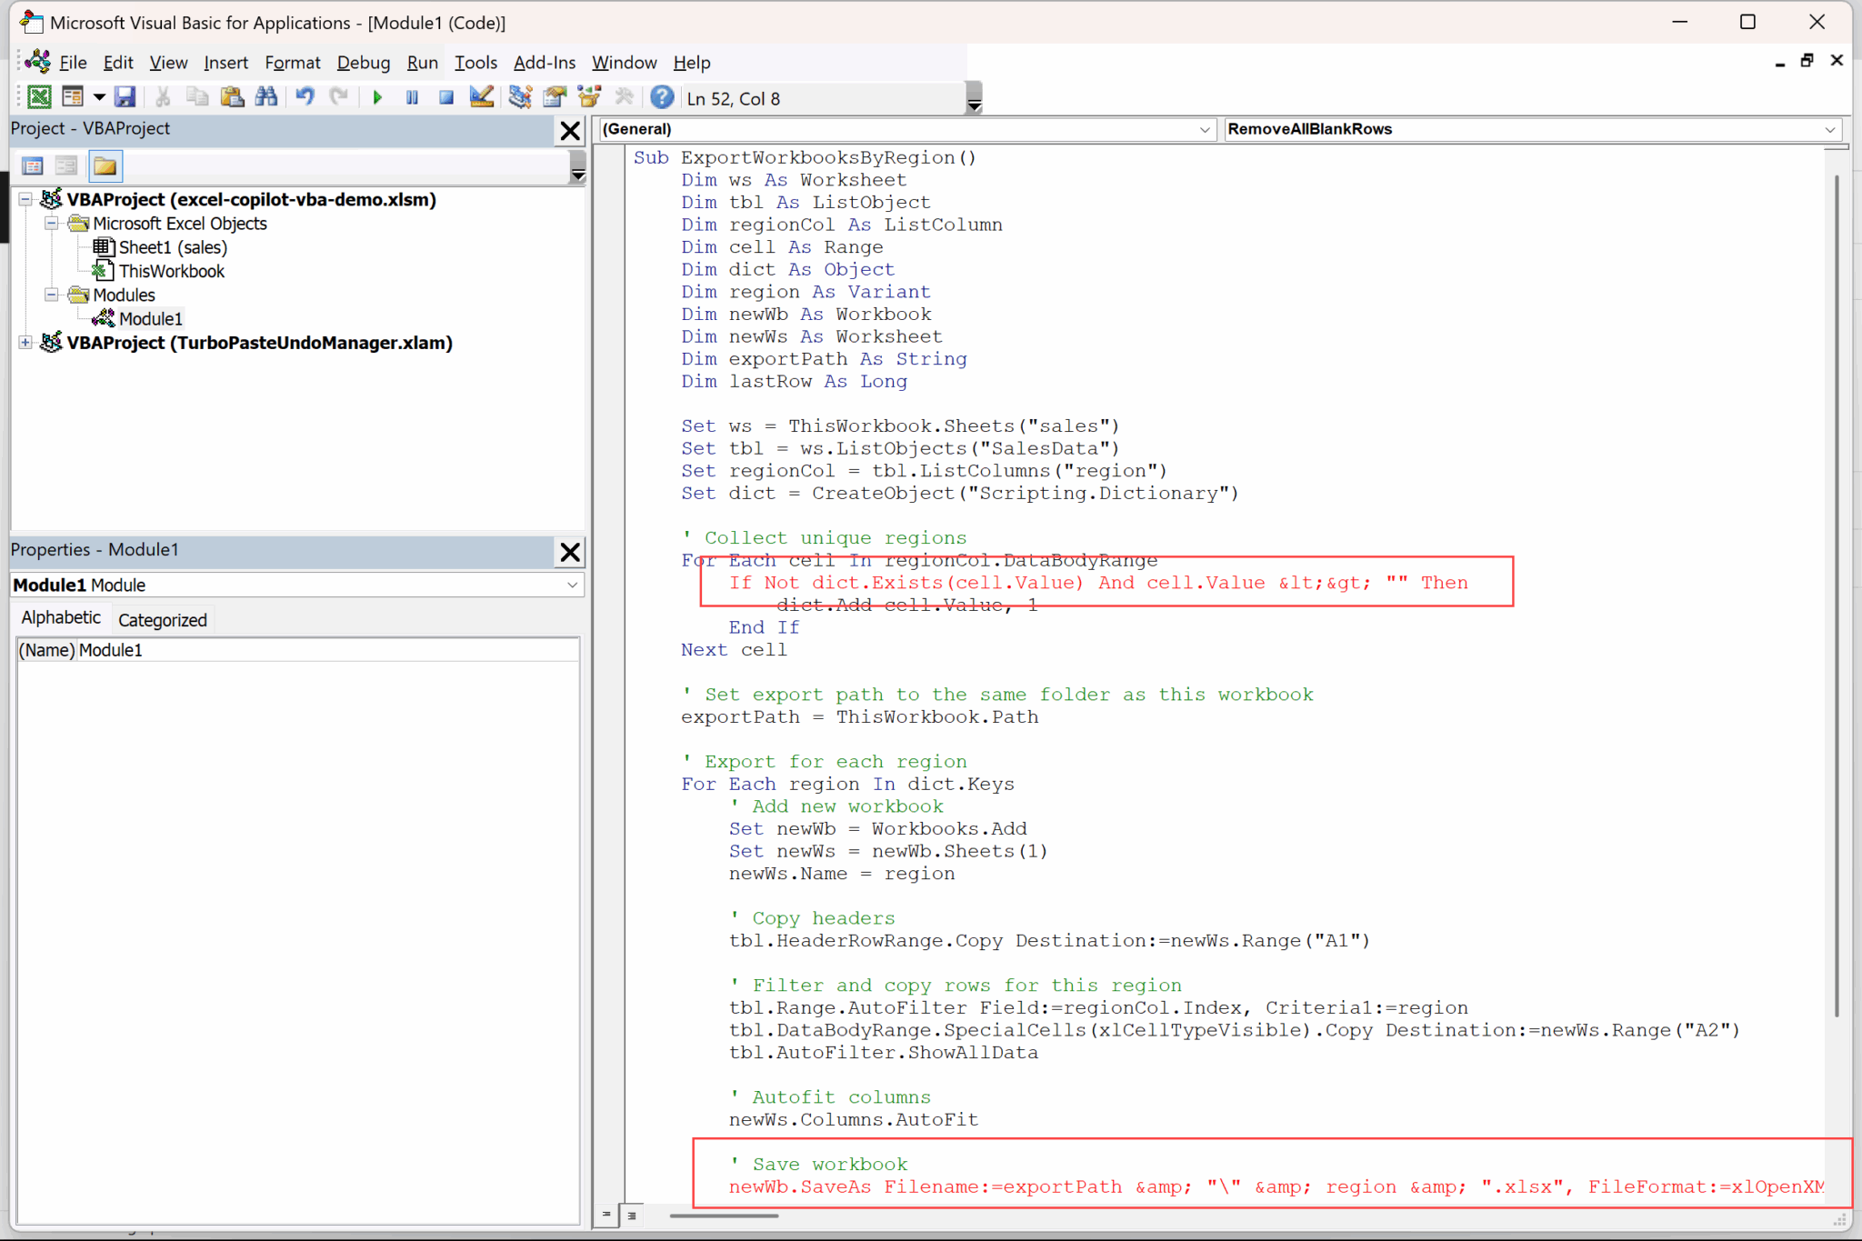
Task: Open the RemoveAllBlankRows procedure dropdown
Action: click(x=1829, y=129)
